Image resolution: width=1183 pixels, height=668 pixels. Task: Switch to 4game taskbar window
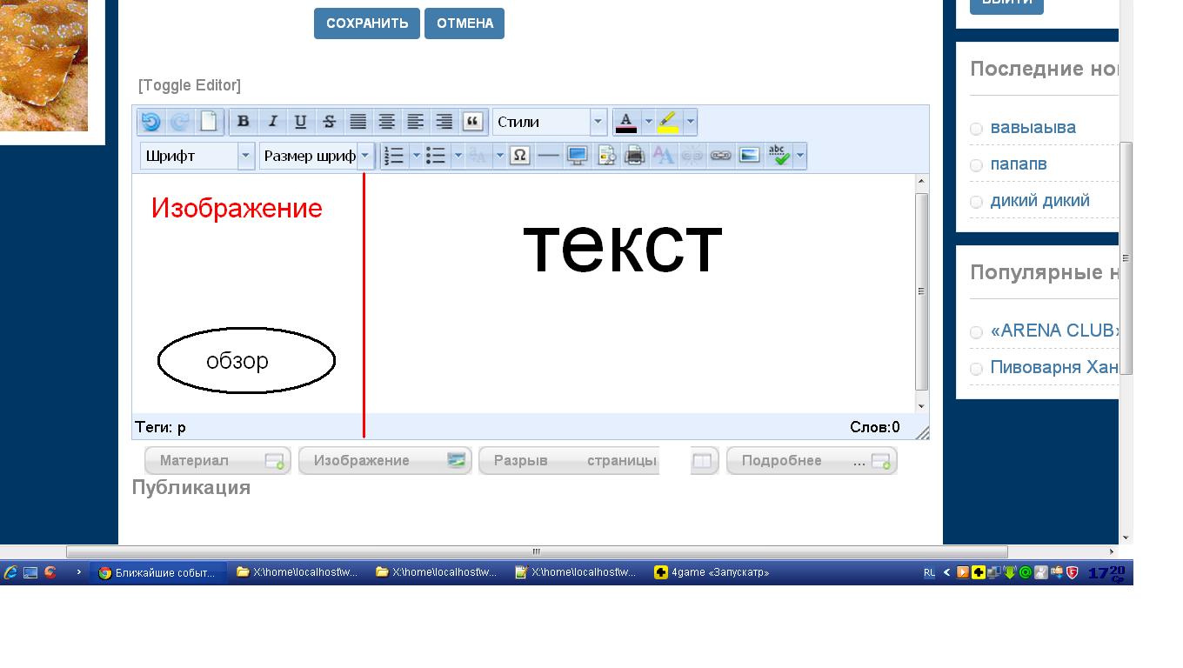[x=713, y=572]
